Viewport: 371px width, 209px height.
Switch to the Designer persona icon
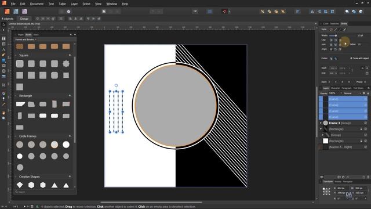pos(16,12)
